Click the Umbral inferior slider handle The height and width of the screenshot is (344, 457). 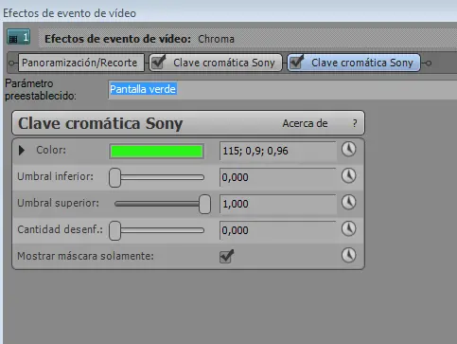pos(114,177)
